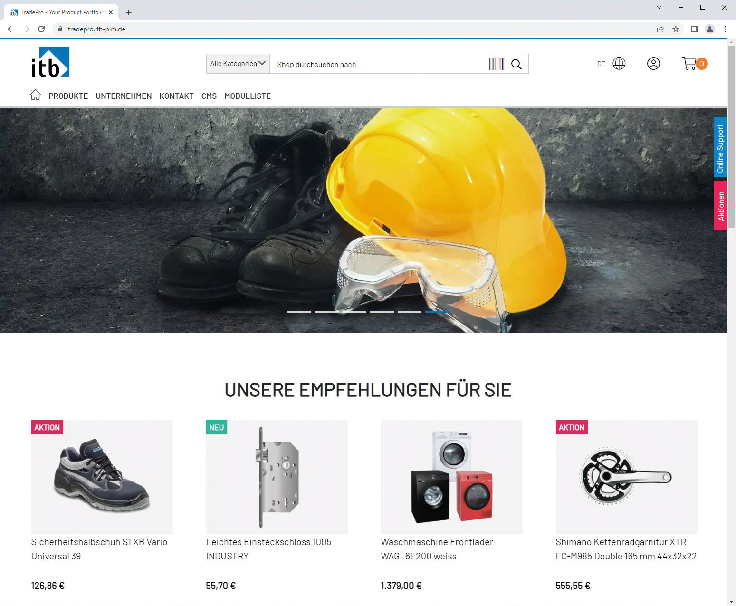
Task: Click the UNSERE EMPFEHLUNGEN FÜR SIE heading
Action: (x=368, y=390)
